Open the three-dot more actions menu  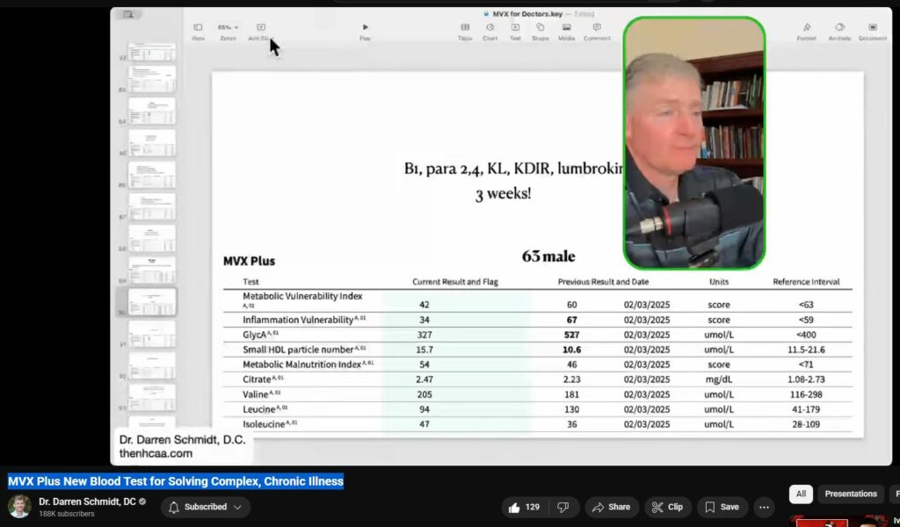pos(764,508)
